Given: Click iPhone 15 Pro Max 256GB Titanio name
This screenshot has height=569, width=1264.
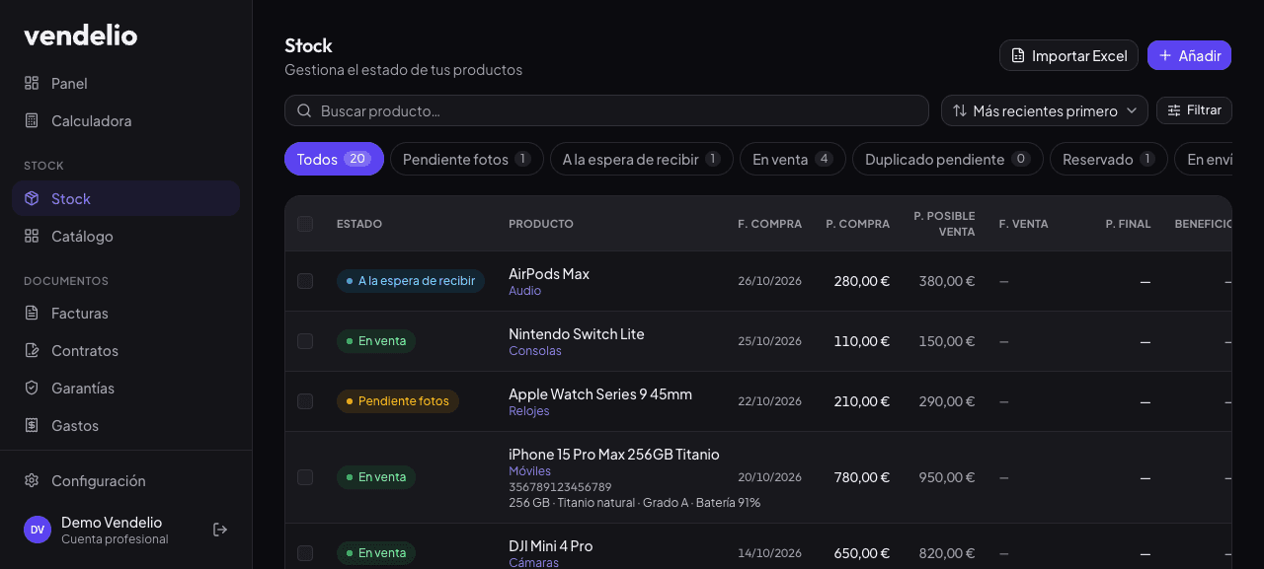Looking at the screenshot, I should tap(614, 454).
